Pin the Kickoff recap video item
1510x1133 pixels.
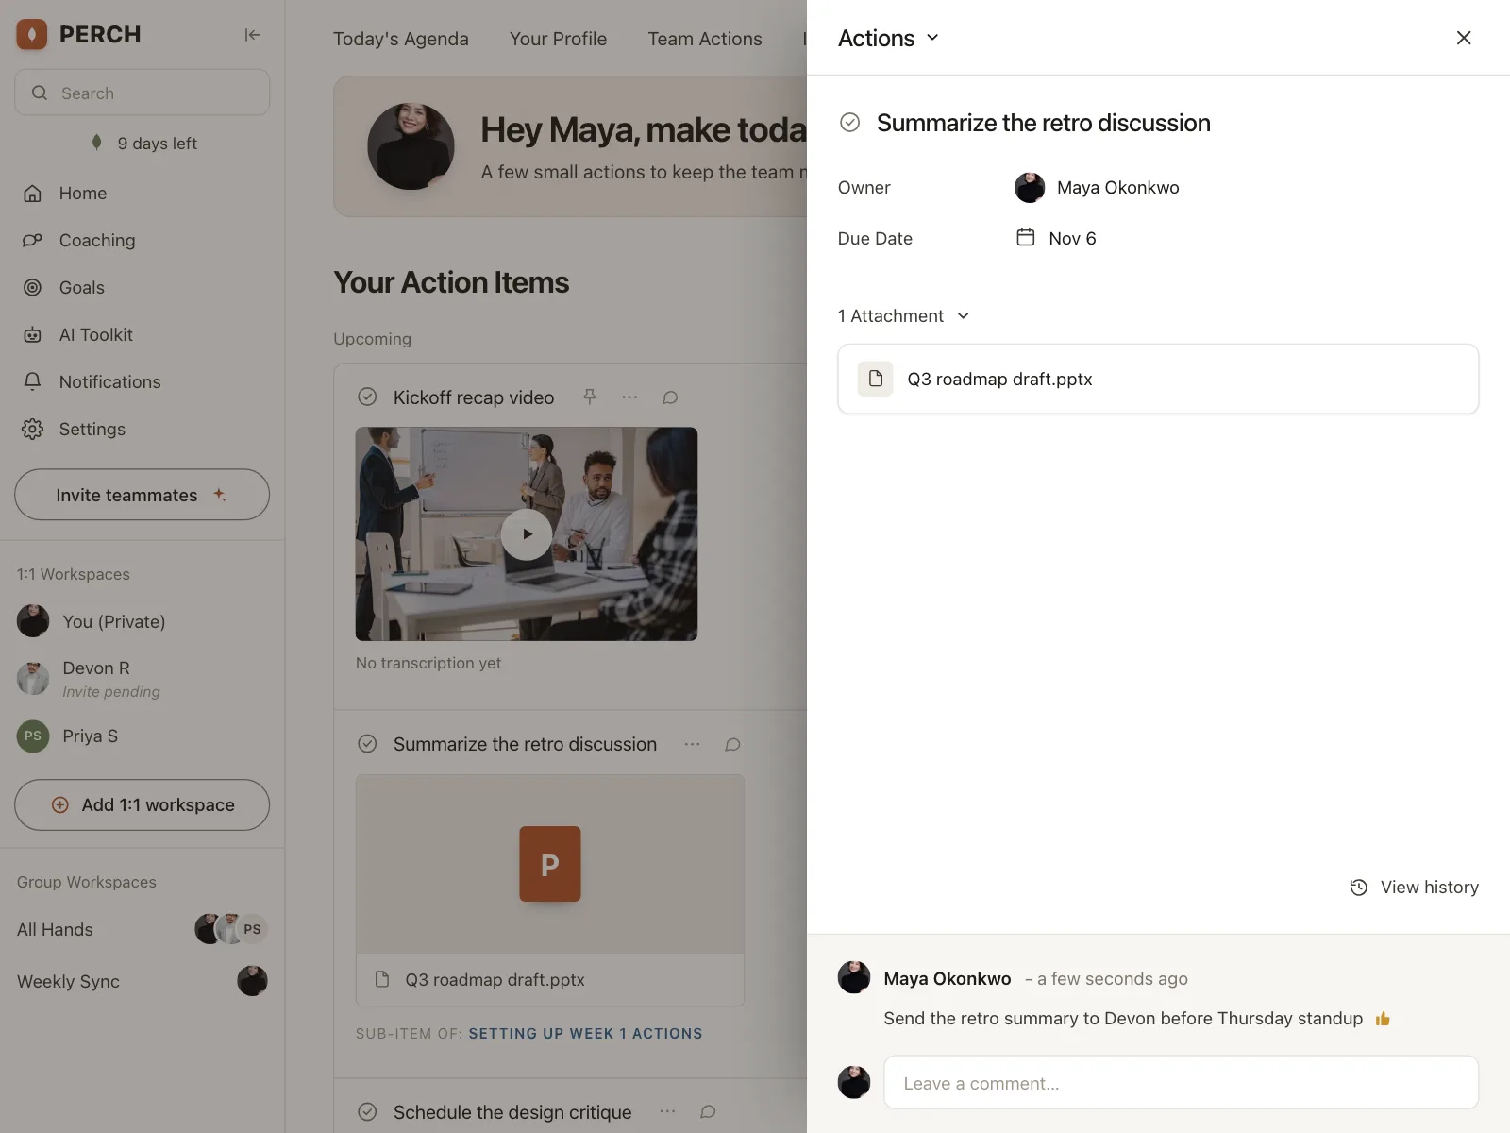click(589, 397)
